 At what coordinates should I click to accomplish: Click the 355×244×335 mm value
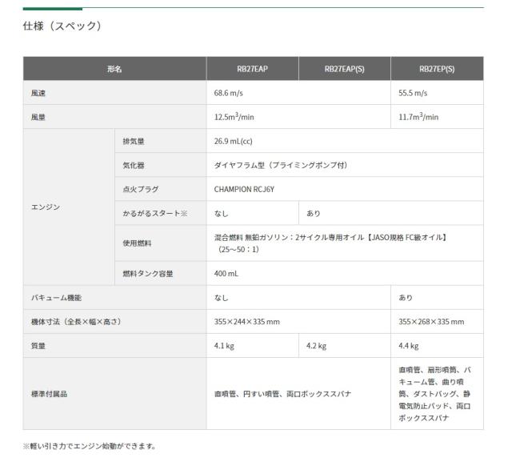(x=247, y=322)
